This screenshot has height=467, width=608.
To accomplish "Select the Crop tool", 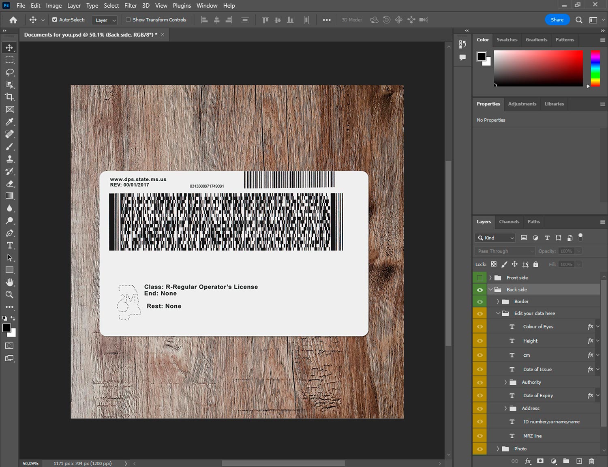I will [x=9, y=97].
